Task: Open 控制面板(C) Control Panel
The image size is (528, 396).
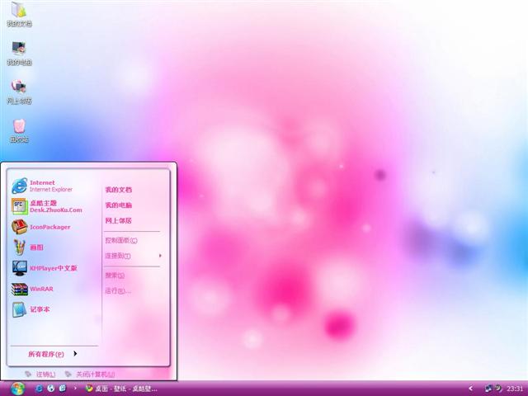Action: coord(121,240)
